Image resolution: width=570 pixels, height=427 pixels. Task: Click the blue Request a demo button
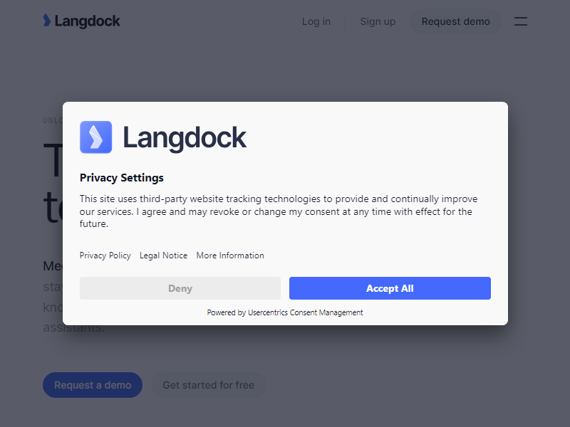(x=93, y=385)
